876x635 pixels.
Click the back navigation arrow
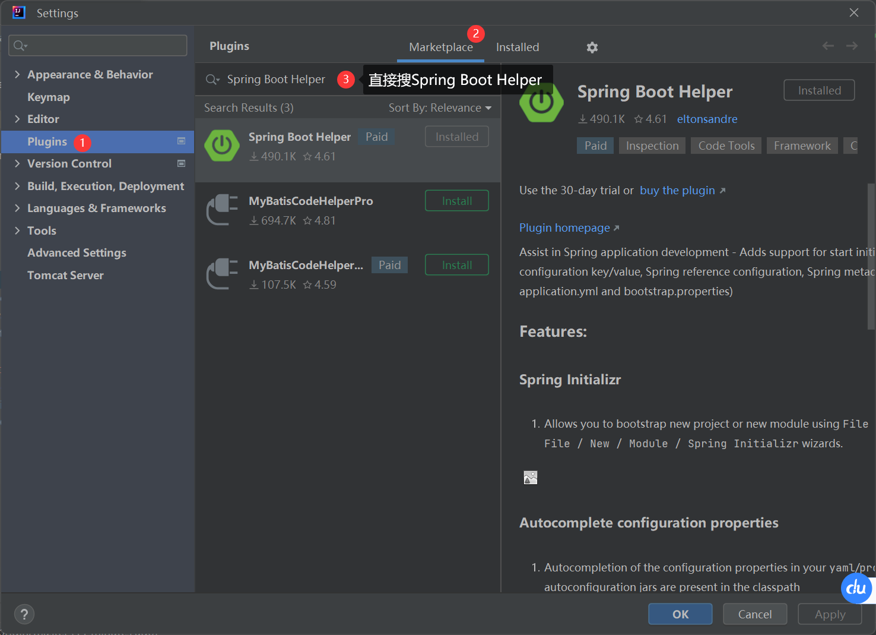pos(828,46)
